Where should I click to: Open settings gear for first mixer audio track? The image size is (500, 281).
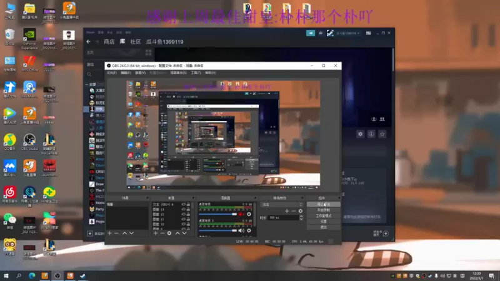pos(249,214)
